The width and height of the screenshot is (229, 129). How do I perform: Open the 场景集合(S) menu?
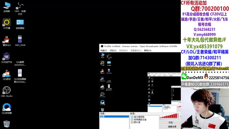(x=136, y=50)
